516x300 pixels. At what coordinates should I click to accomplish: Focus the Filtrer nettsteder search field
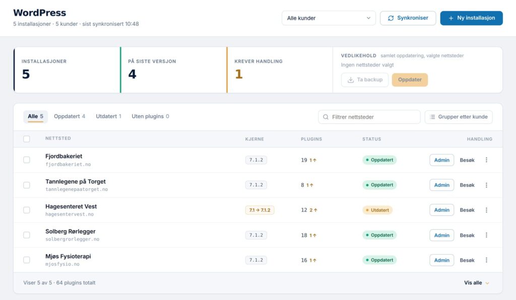point(369,117)
